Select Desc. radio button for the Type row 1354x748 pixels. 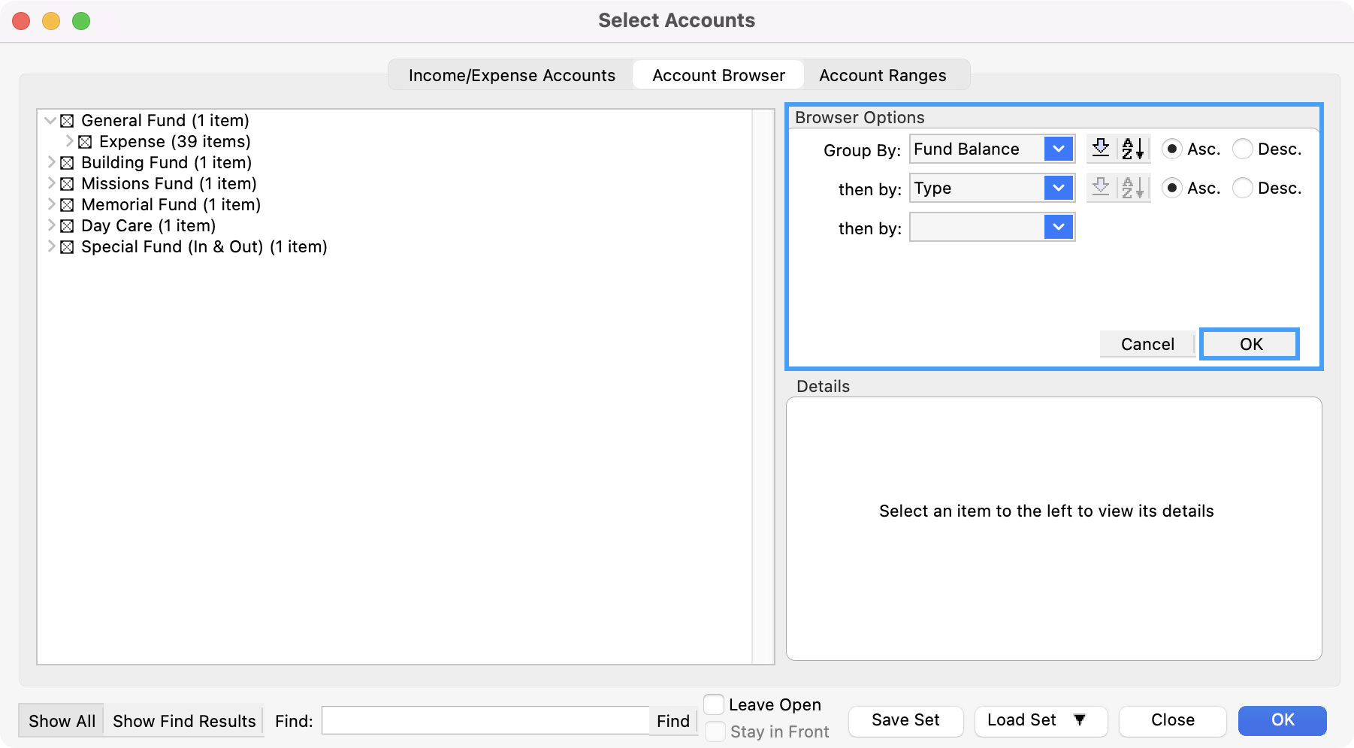pos(1243,188)
